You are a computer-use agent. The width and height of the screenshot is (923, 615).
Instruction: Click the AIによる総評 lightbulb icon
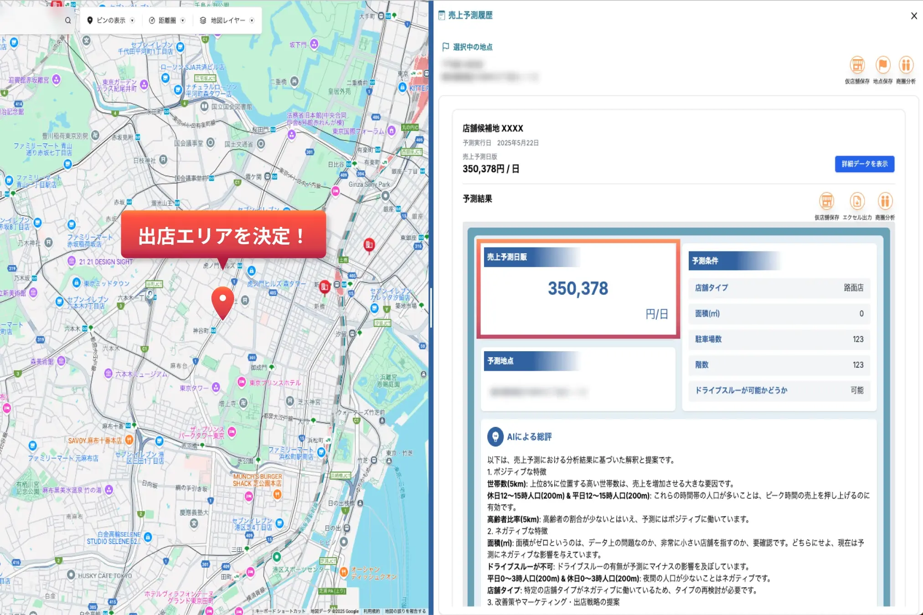(495, 436)
